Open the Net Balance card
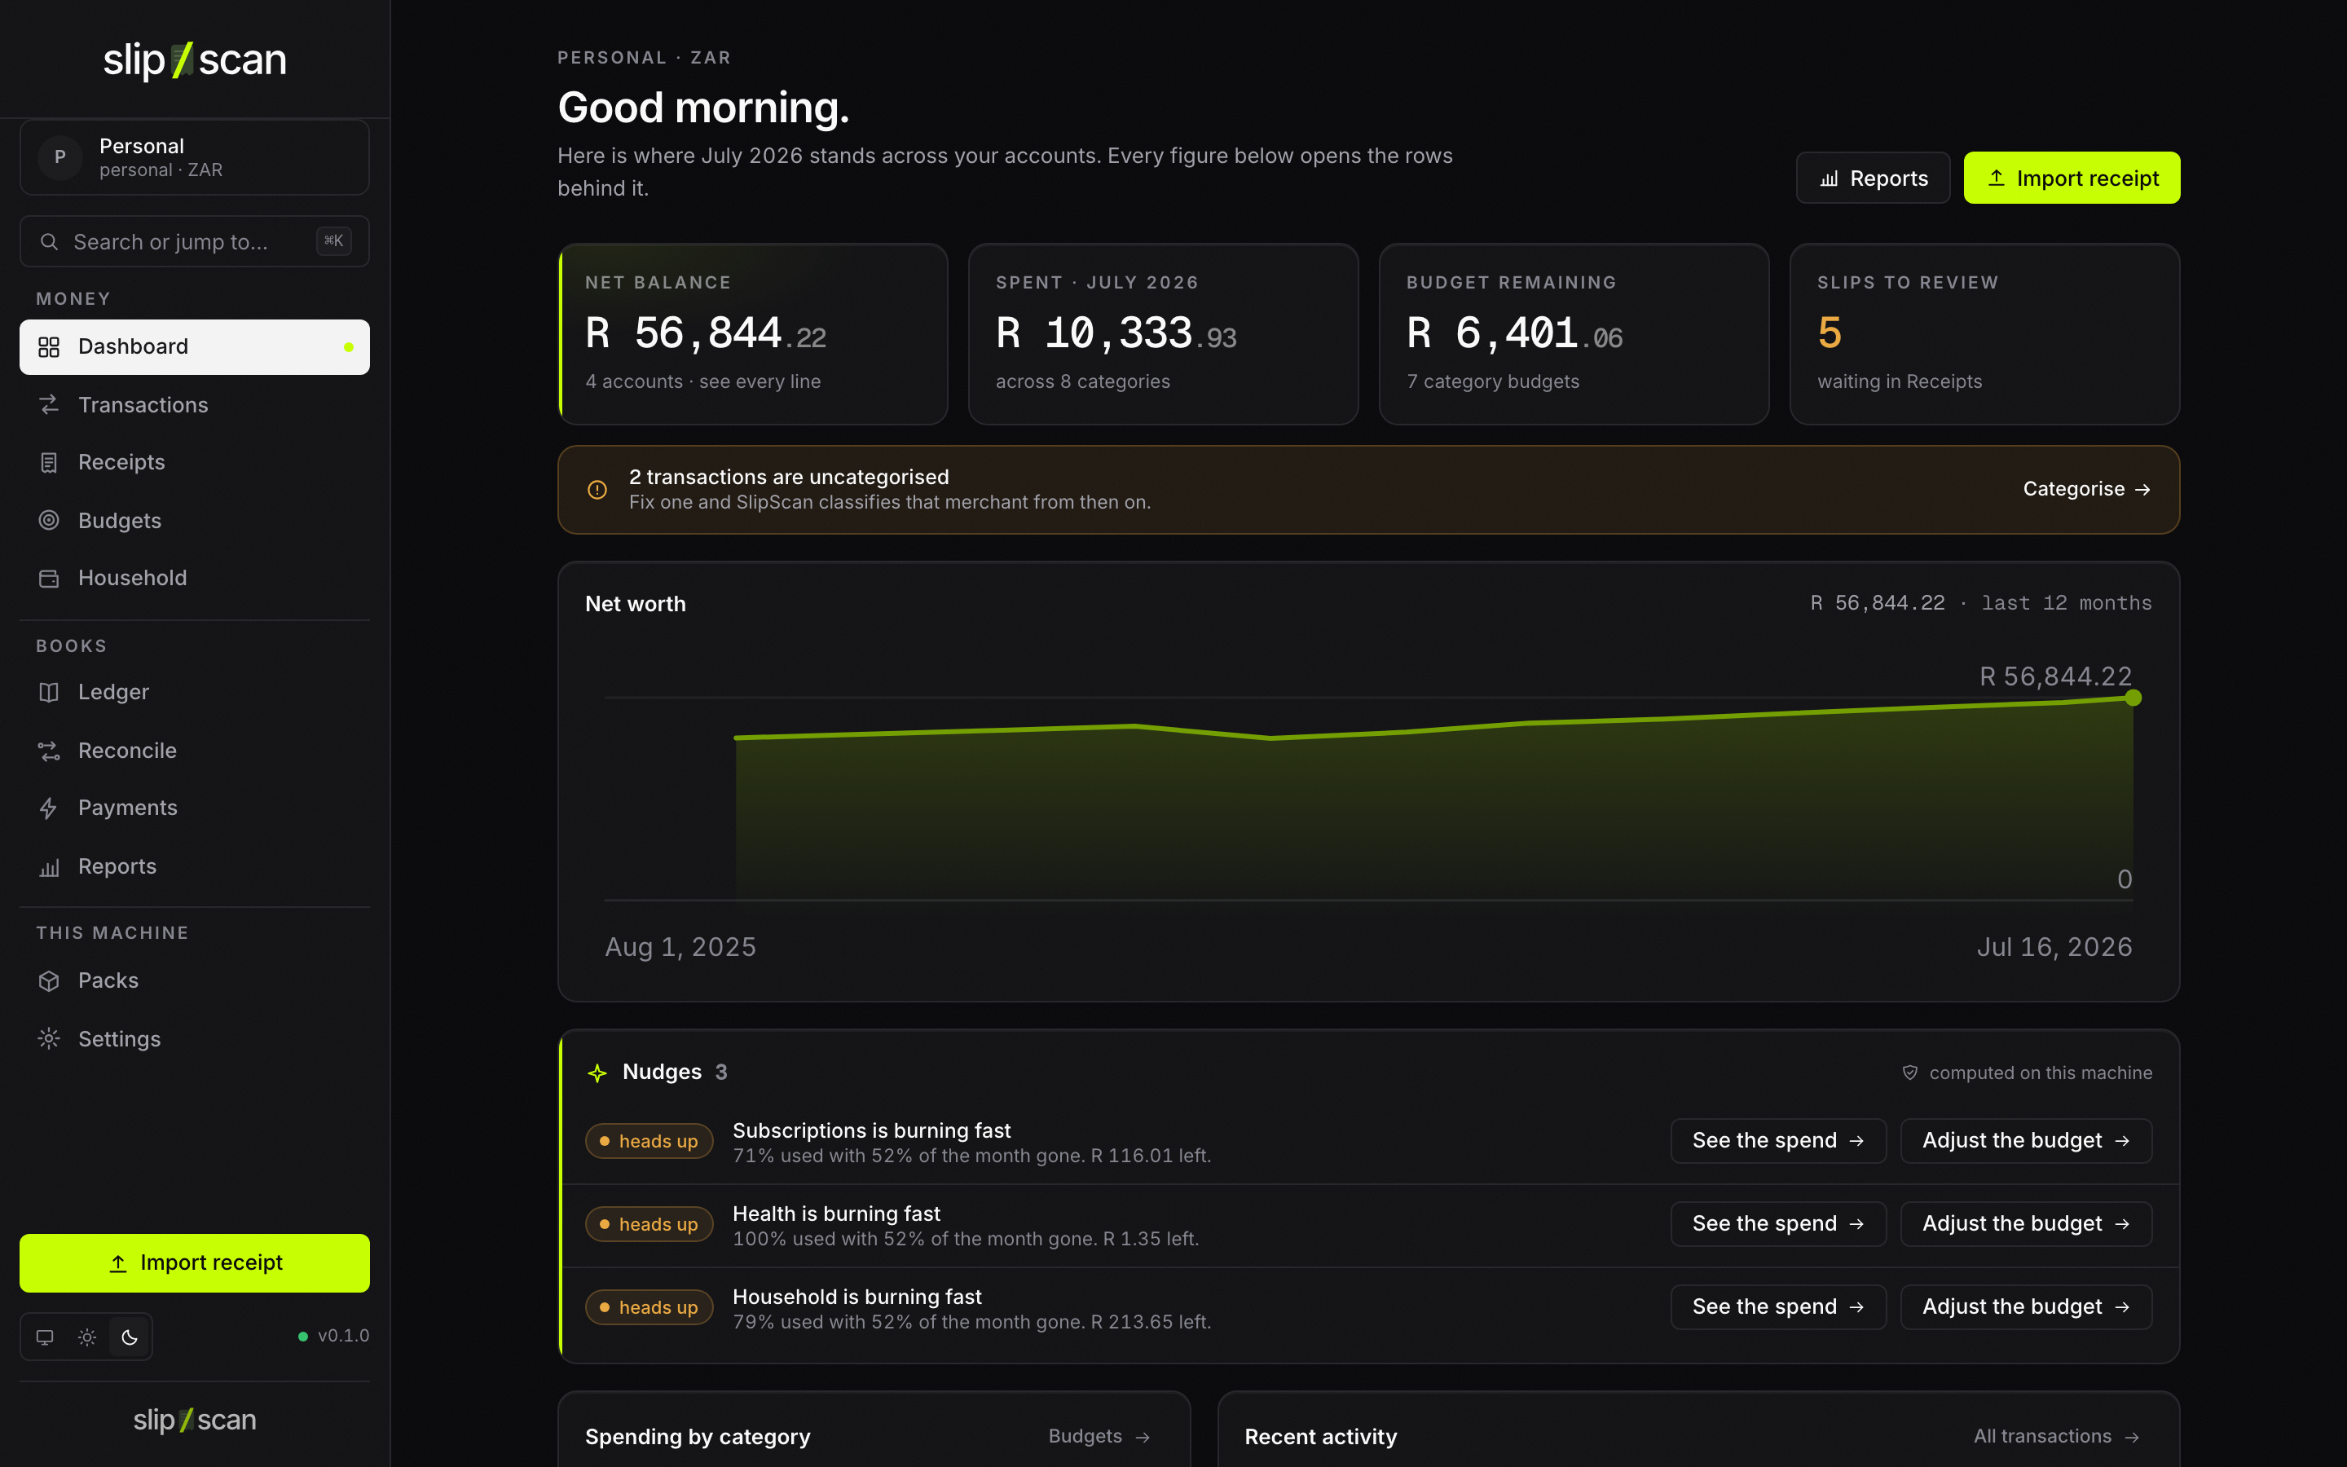Image resolution: width=2347 pixels, height=1467 pixels. (753, 334)
